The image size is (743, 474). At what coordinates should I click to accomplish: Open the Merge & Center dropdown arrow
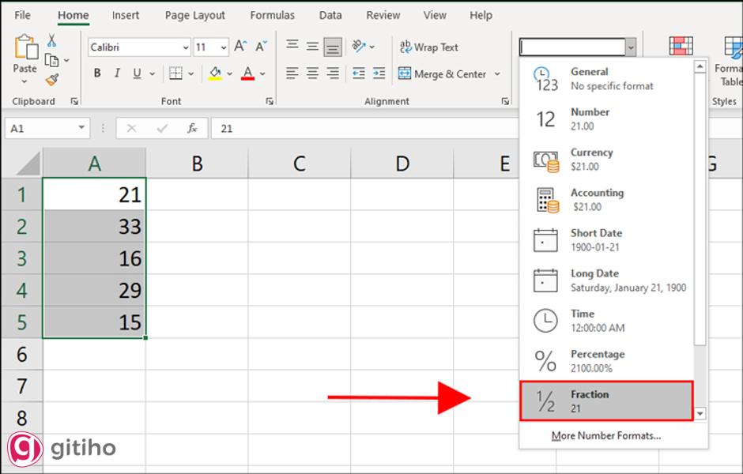coord(497,74)
